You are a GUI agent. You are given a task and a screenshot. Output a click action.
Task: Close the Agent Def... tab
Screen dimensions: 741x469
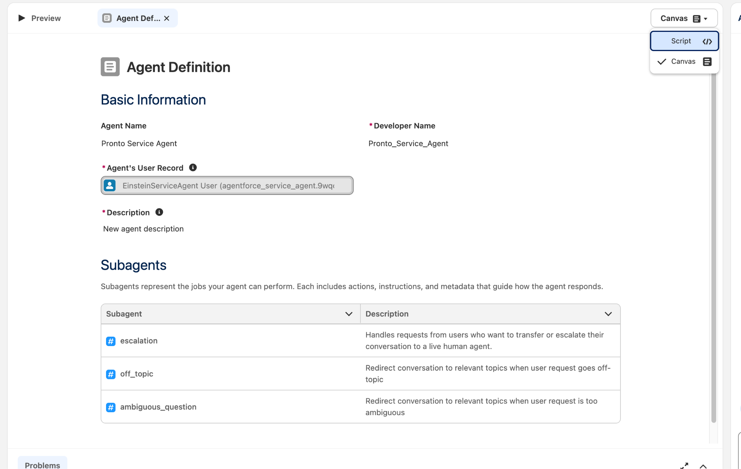(167, 18)
